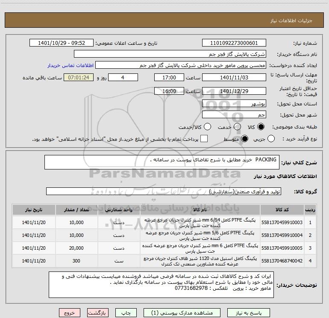Open the اطلاعات تماس خریدار link

pos(70,65)
